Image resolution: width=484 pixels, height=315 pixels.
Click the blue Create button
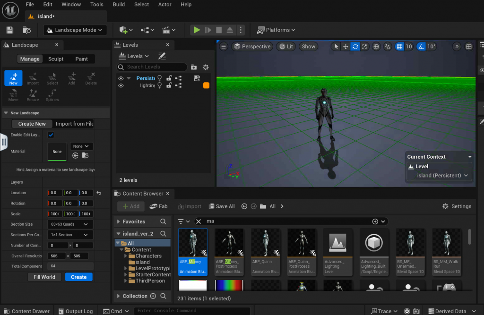[79, 277]
